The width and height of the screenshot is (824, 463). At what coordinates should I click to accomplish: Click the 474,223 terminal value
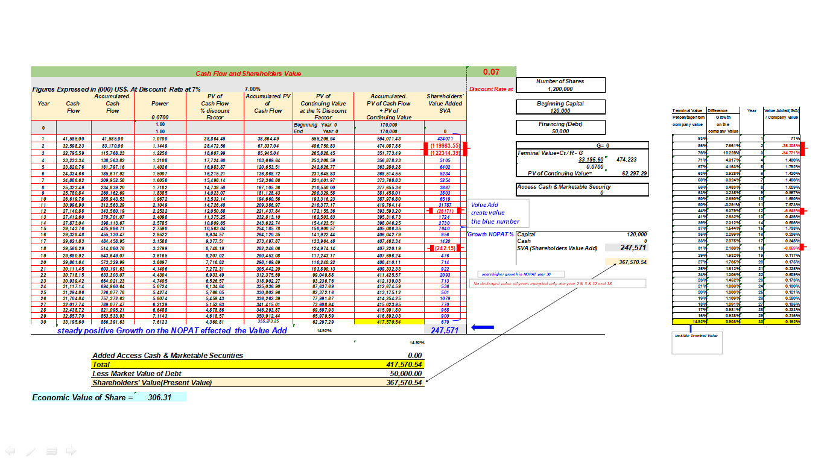(x=627, y=160)
